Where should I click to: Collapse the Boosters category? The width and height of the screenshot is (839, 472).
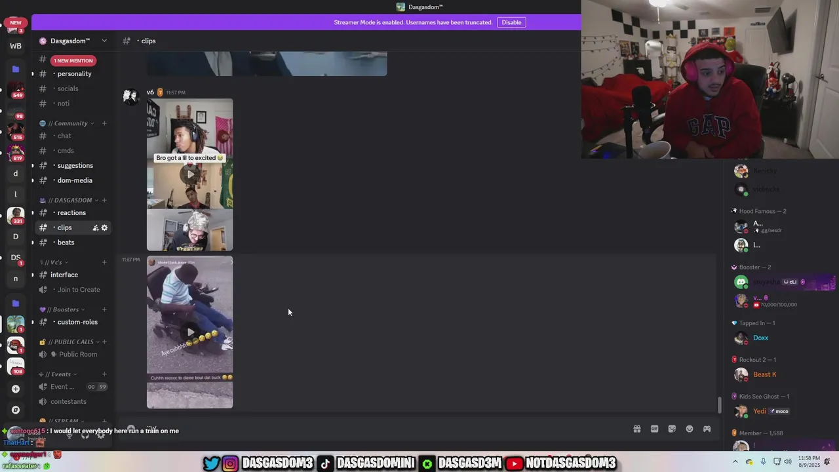(62, 309)
